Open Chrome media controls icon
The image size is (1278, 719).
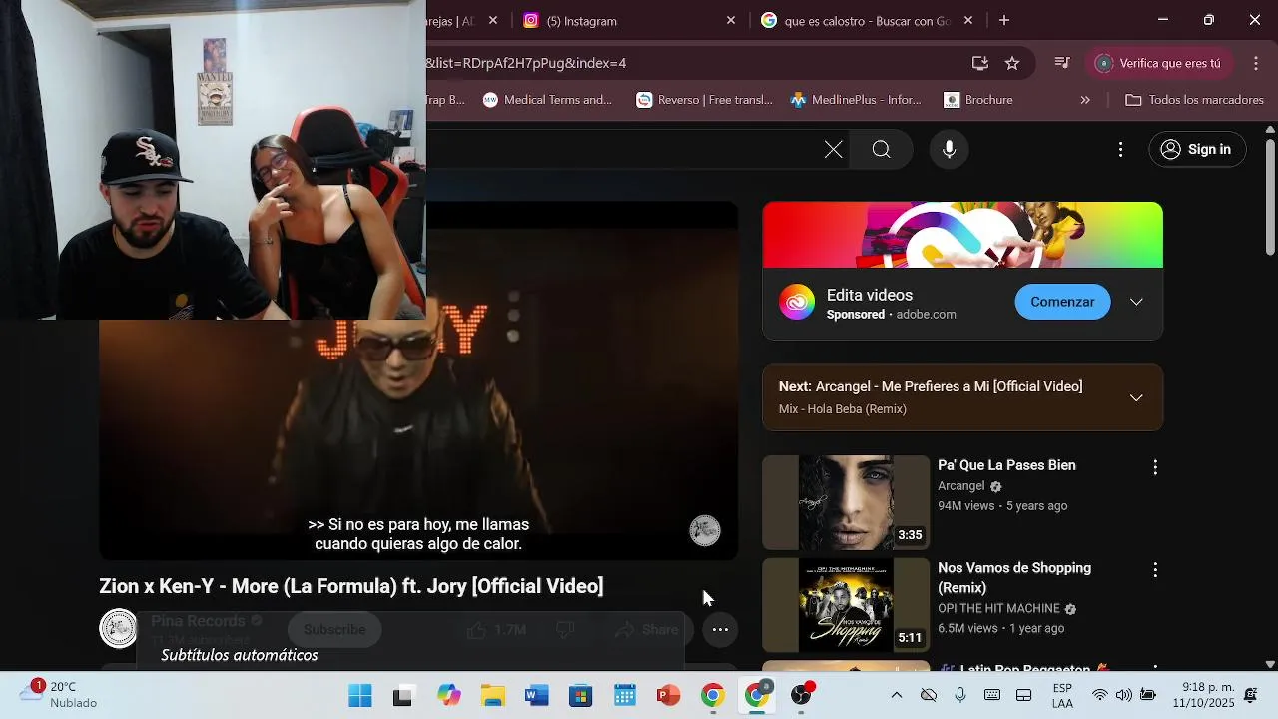1062,63
